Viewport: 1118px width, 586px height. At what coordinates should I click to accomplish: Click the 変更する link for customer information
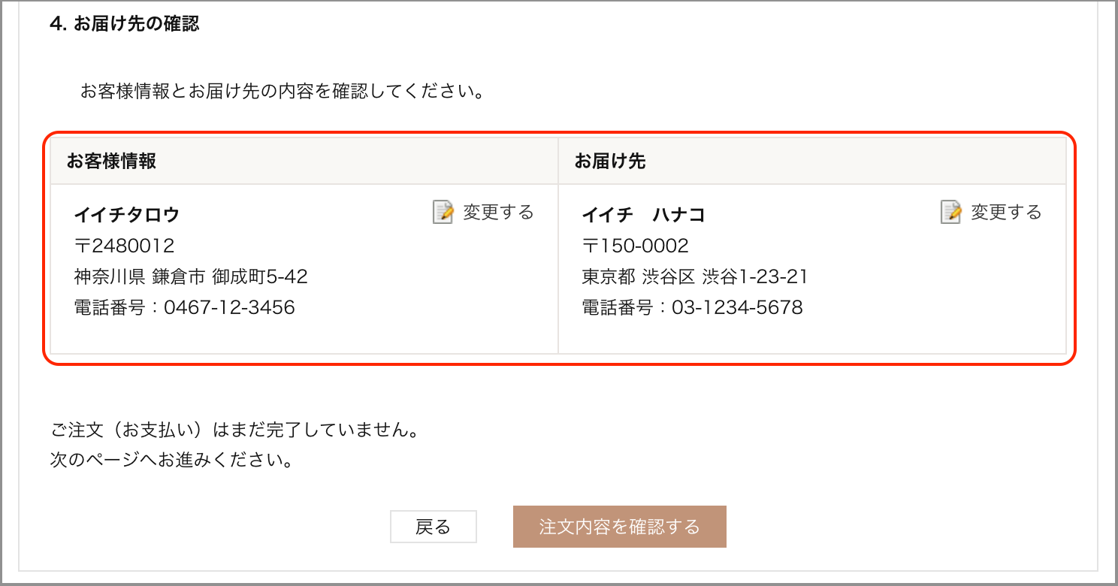(497, 213)
